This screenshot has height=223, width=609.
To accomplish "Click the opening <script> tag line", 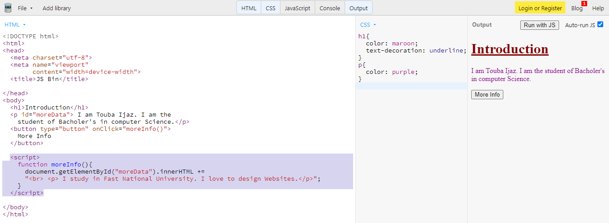I will pyautogui.click(x=25, y=157).
